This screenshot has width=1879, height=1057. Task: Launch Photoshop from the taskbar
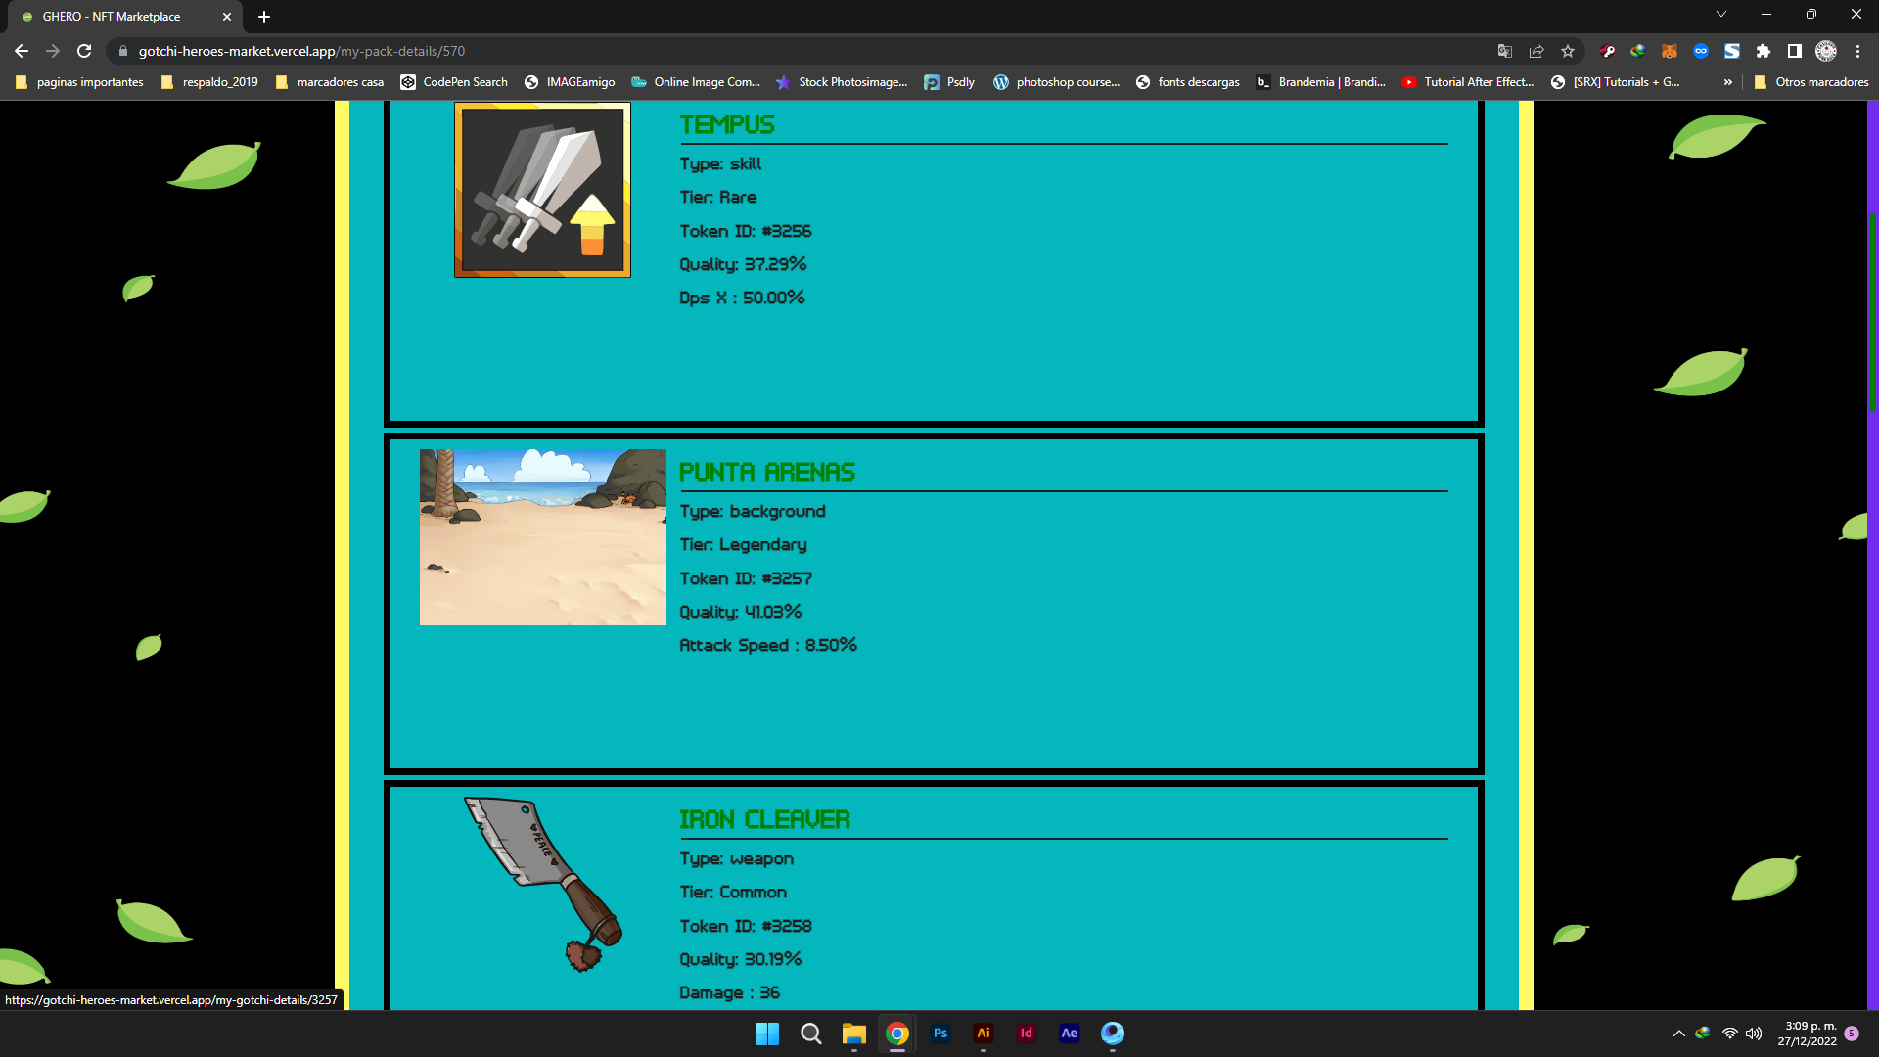[940, 1034]
